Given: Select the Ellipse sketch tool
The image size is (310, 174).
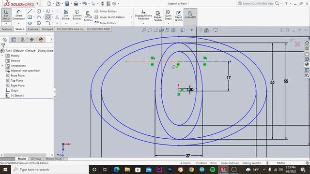Looking at the screenshot, I should pos(48,17).
